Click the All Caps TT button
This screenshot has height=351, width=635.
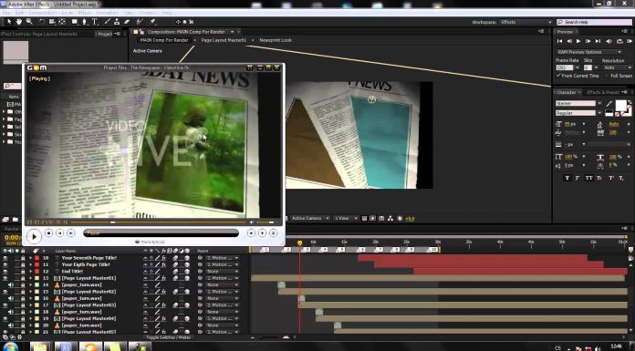[x=588, y=178]
